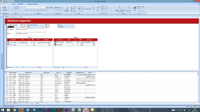This screenshot has height=112, width=200.
Task: Open Causale dropdown in first Scarico row
Action: point(94,42)
